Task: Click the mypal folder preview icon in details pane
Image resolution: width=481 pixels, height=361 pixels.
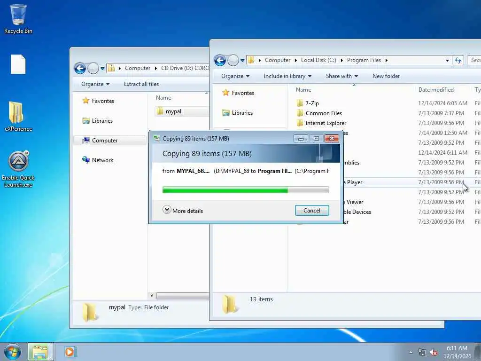Action: coord(89,312)
